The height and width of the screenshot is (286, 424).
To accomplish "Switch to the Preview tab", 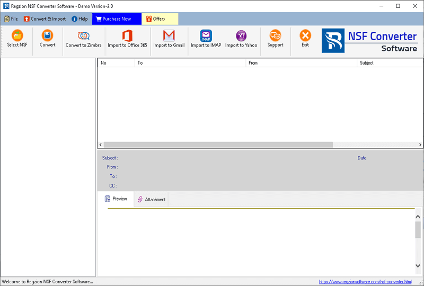I will click(x=116, y=199).
